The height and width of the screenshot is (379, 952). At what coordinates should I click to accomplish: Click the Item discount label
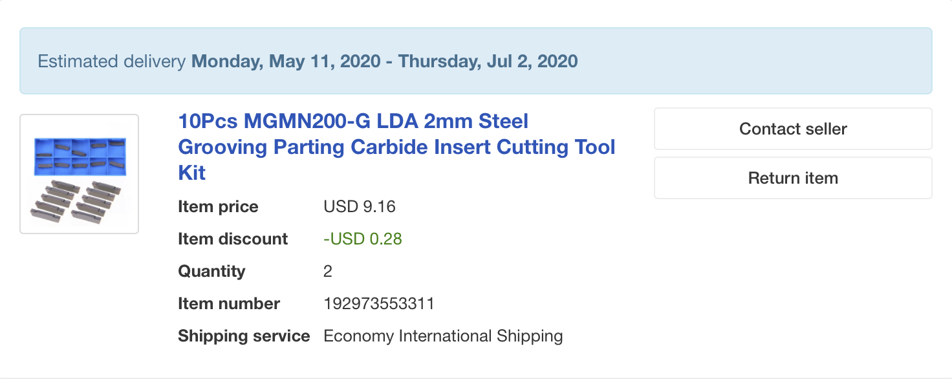click(233, 239)
